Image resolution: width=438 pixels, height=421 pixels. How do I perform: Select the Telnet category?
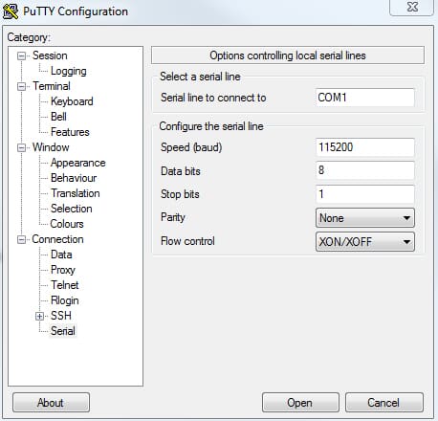[x=65, y=285]
